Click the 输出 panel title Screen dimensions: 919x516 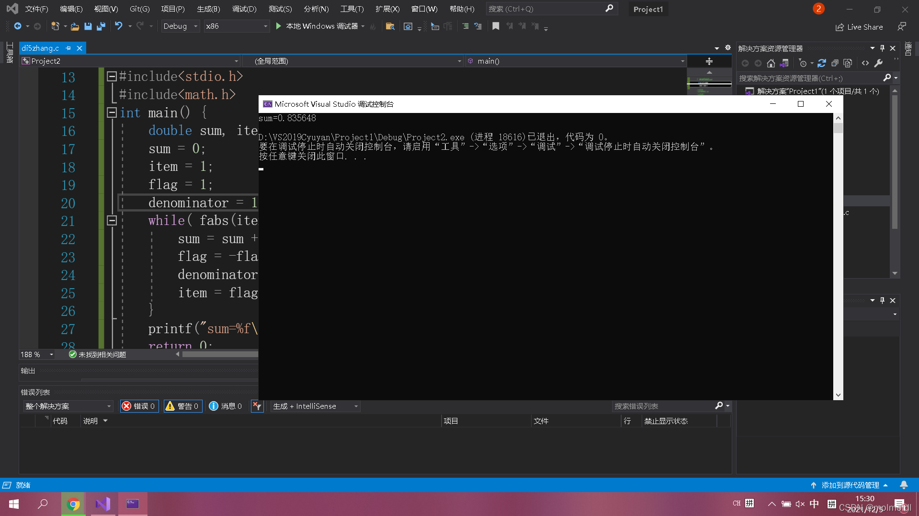pos(28,371)
